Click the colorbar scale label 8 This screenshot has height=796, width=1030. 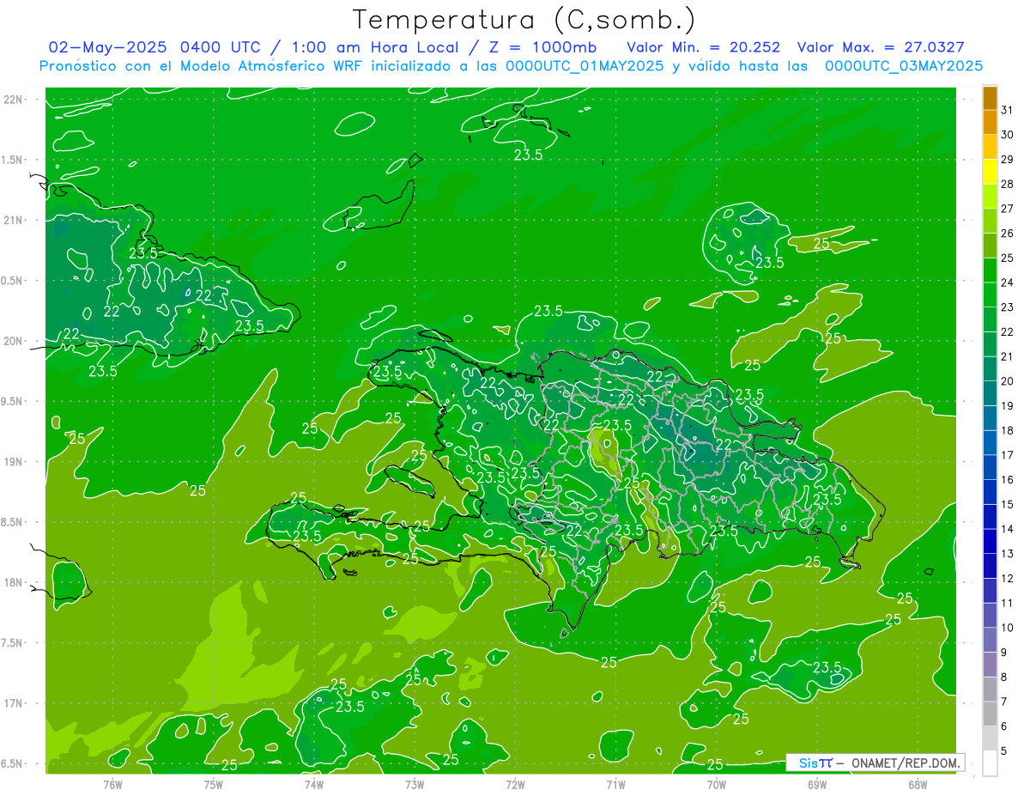click(x=1004, y=678)
